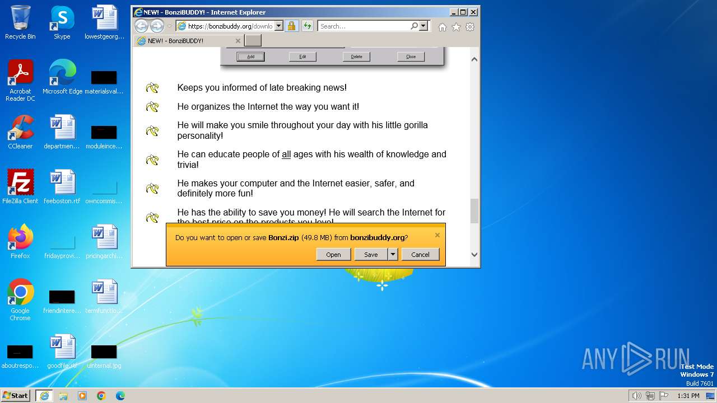Click the page scrollbar down arrow
Screen dimensions: 717x403
(x=474, y=255)
